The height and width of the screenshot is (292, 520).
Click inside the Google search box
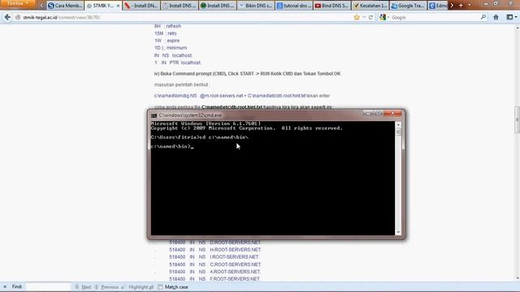pos(435,17)
